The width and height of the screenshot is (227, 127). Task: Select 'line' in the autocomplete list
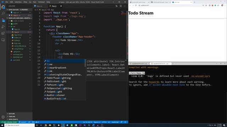[x=64, y=64]
